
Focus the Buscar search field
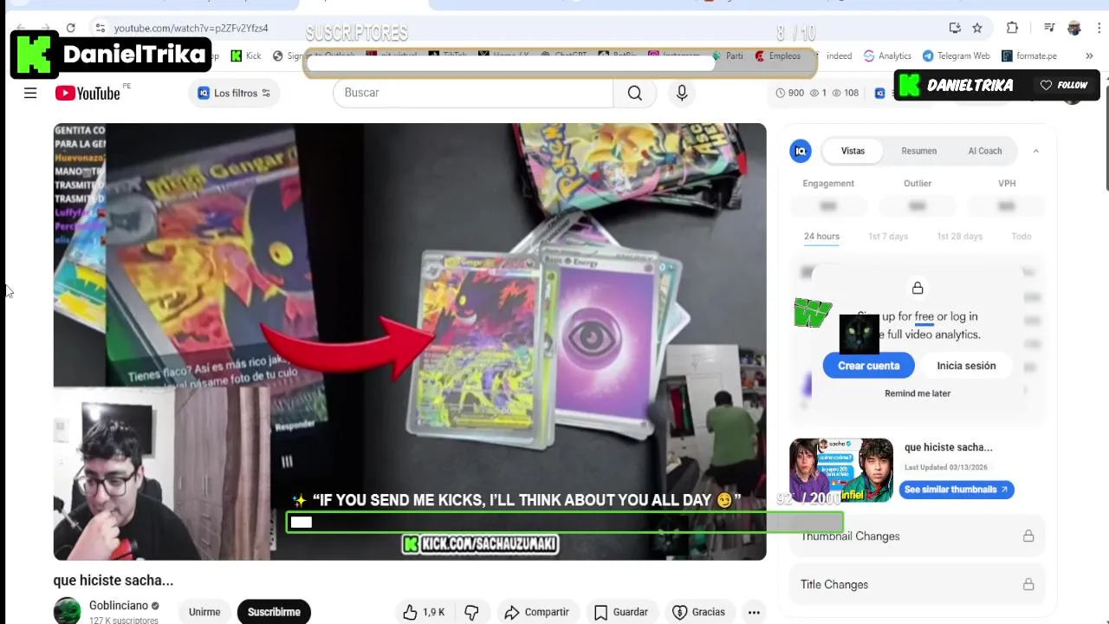click(x=473, y=93)
